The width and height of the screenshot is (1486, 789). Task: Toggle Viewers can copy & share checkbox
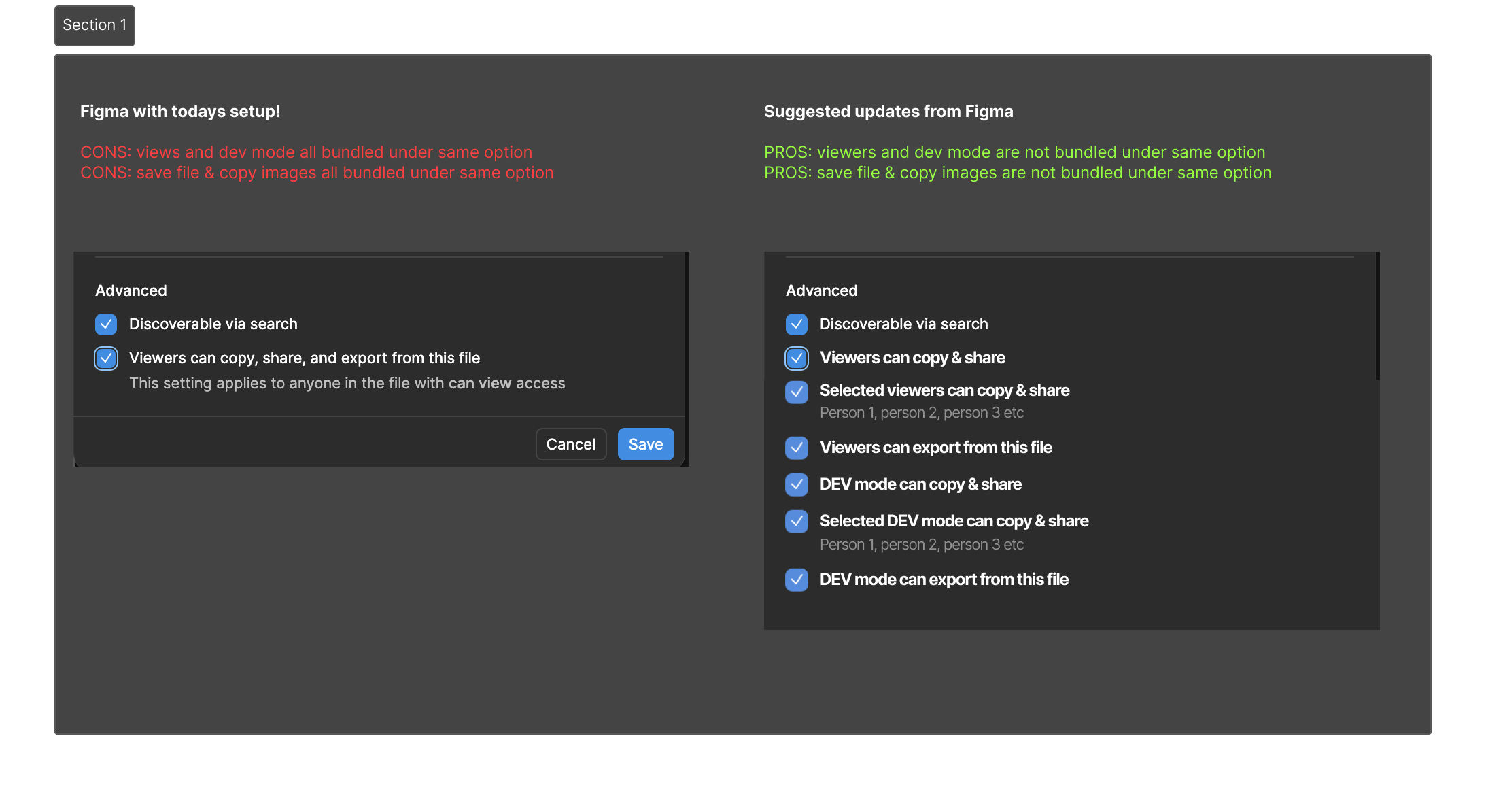click(x=797, y=358)
